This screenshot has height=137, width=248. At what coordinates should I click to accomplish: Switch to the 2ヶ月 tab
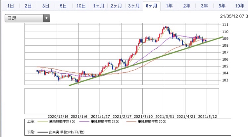coord(116,6)
